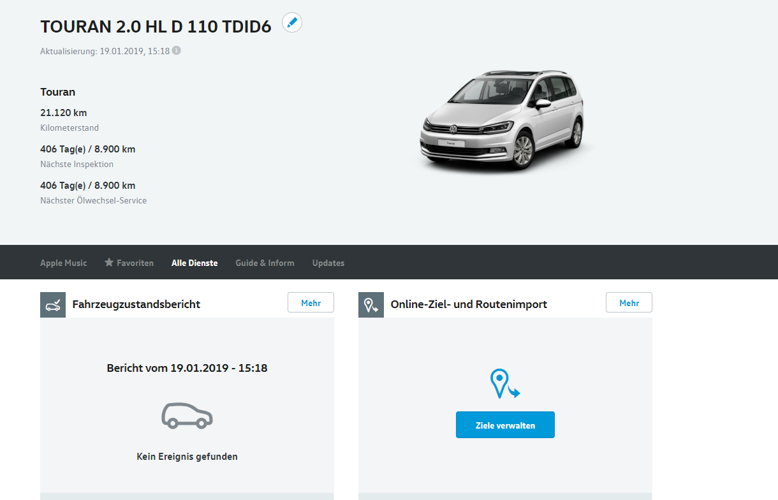
Task: Click the Bericht vom 19.01.2019 - 15:18 text
Action: (187, 368)
